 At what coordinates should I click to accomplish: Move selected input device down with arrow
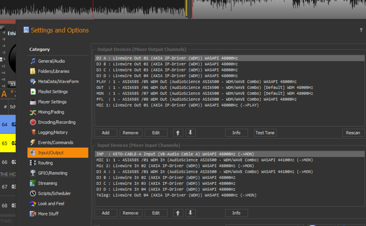tap(190, 213)
